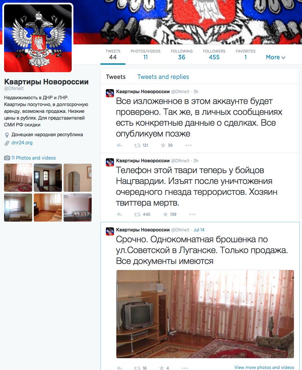Open the Followers count 455
Screen dimensions: 302x370
214,55
